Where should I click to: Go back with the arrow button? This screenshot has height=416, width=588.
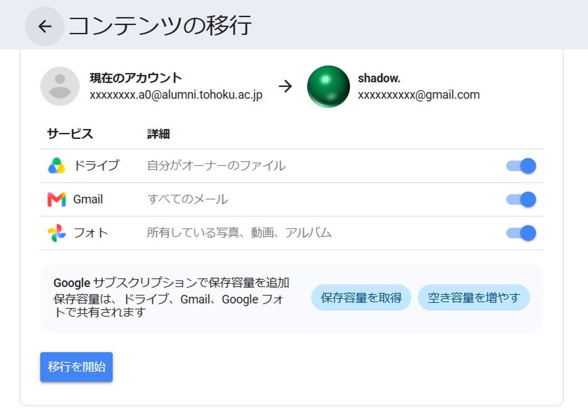tap(45, 26)
